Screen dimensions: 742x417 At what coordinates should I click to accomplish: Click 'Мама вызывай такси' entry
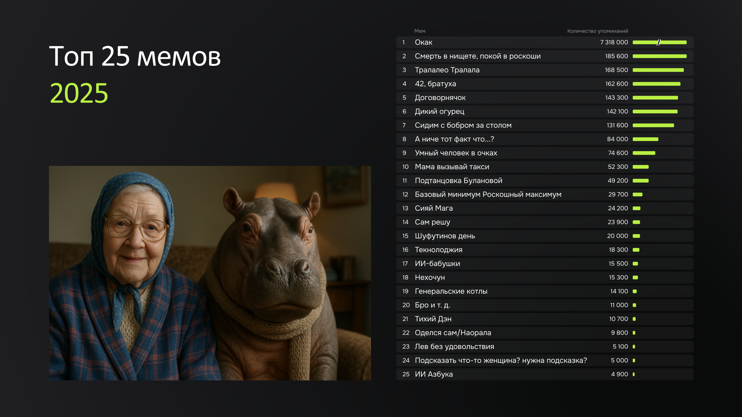452,167
